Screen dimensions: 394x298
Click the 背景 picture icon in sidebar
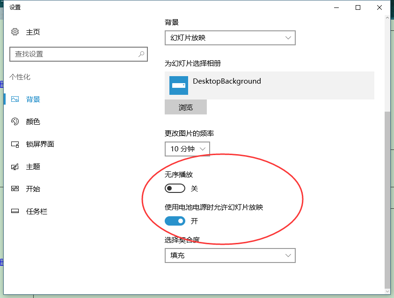15,99
